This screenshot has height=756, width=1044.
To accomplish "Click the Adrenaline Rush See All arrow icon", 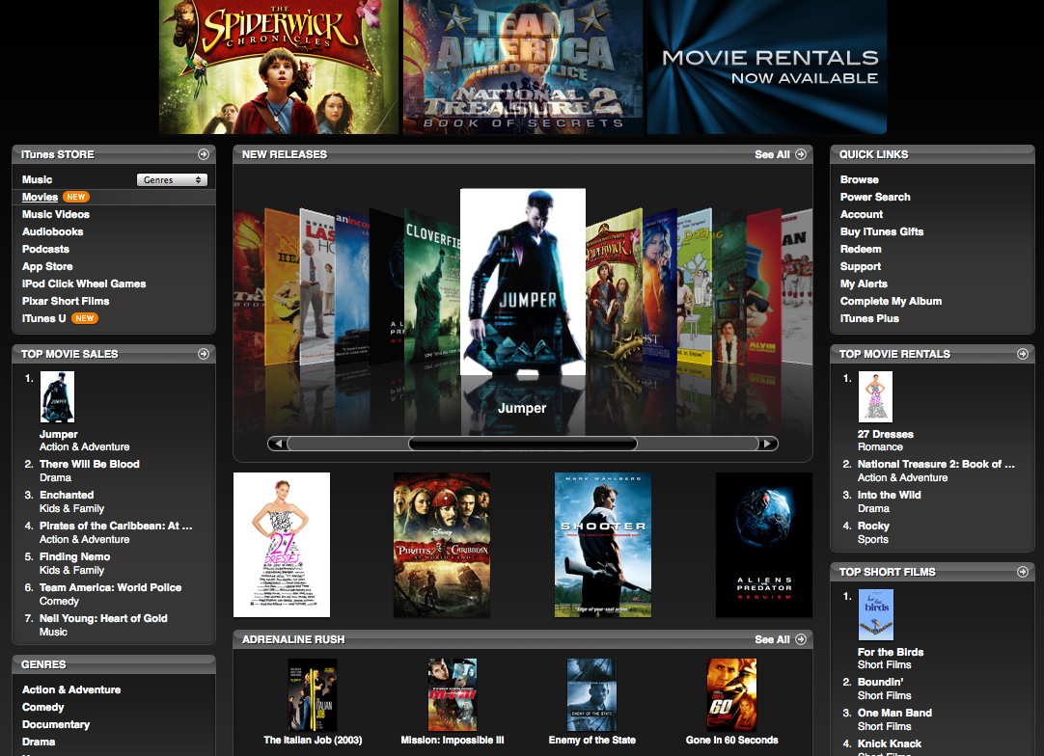I will click(x=801, y=639).
